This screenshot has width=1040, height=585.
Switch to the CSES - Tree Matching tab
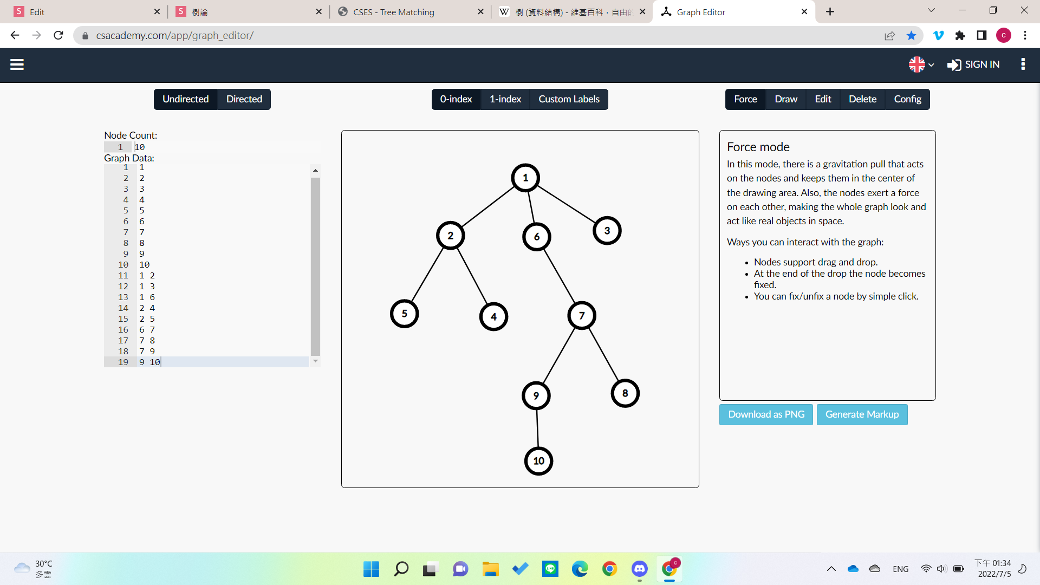click(x=394, y=12)
